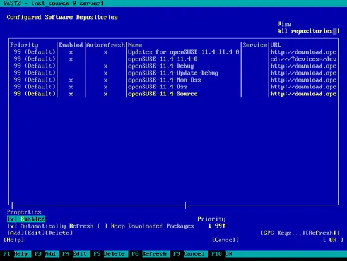Select the Updates for openSUSE 11.4 11.4-0 row

(x=173, y=52)
